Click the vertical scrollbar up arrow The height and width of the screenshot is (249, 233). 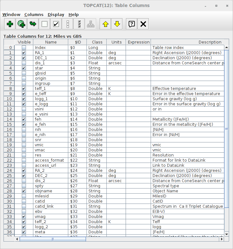227,47
